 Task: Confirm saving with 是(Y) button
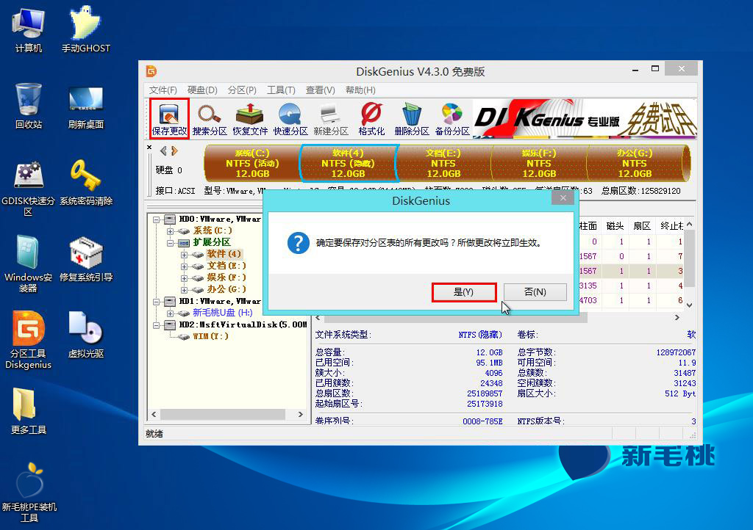(464, 292)
